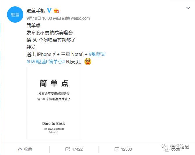Expand the post options chevron menu
The image size is (195, 155).
[x=188, y=8]
